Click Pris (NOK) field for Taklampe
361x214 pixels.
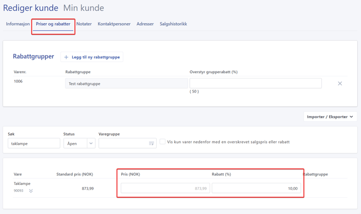pos(165,188)
